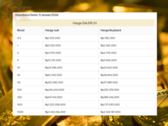Click buyback price Rp2.342.187.000

(x=111, y=112)
